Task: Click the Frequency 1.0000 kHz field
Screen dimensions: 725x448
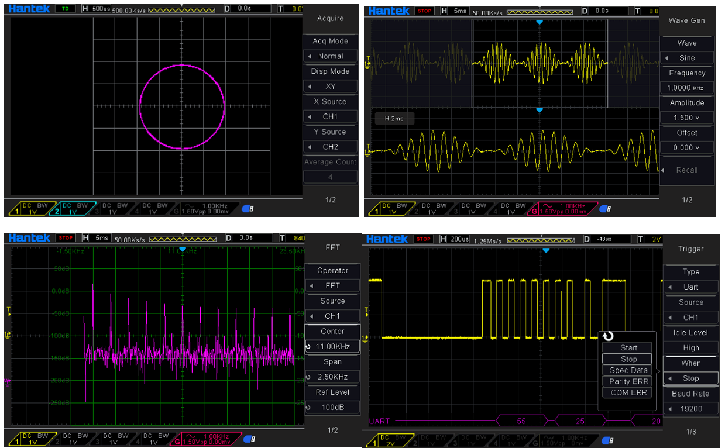Action: tap(686, 88)
